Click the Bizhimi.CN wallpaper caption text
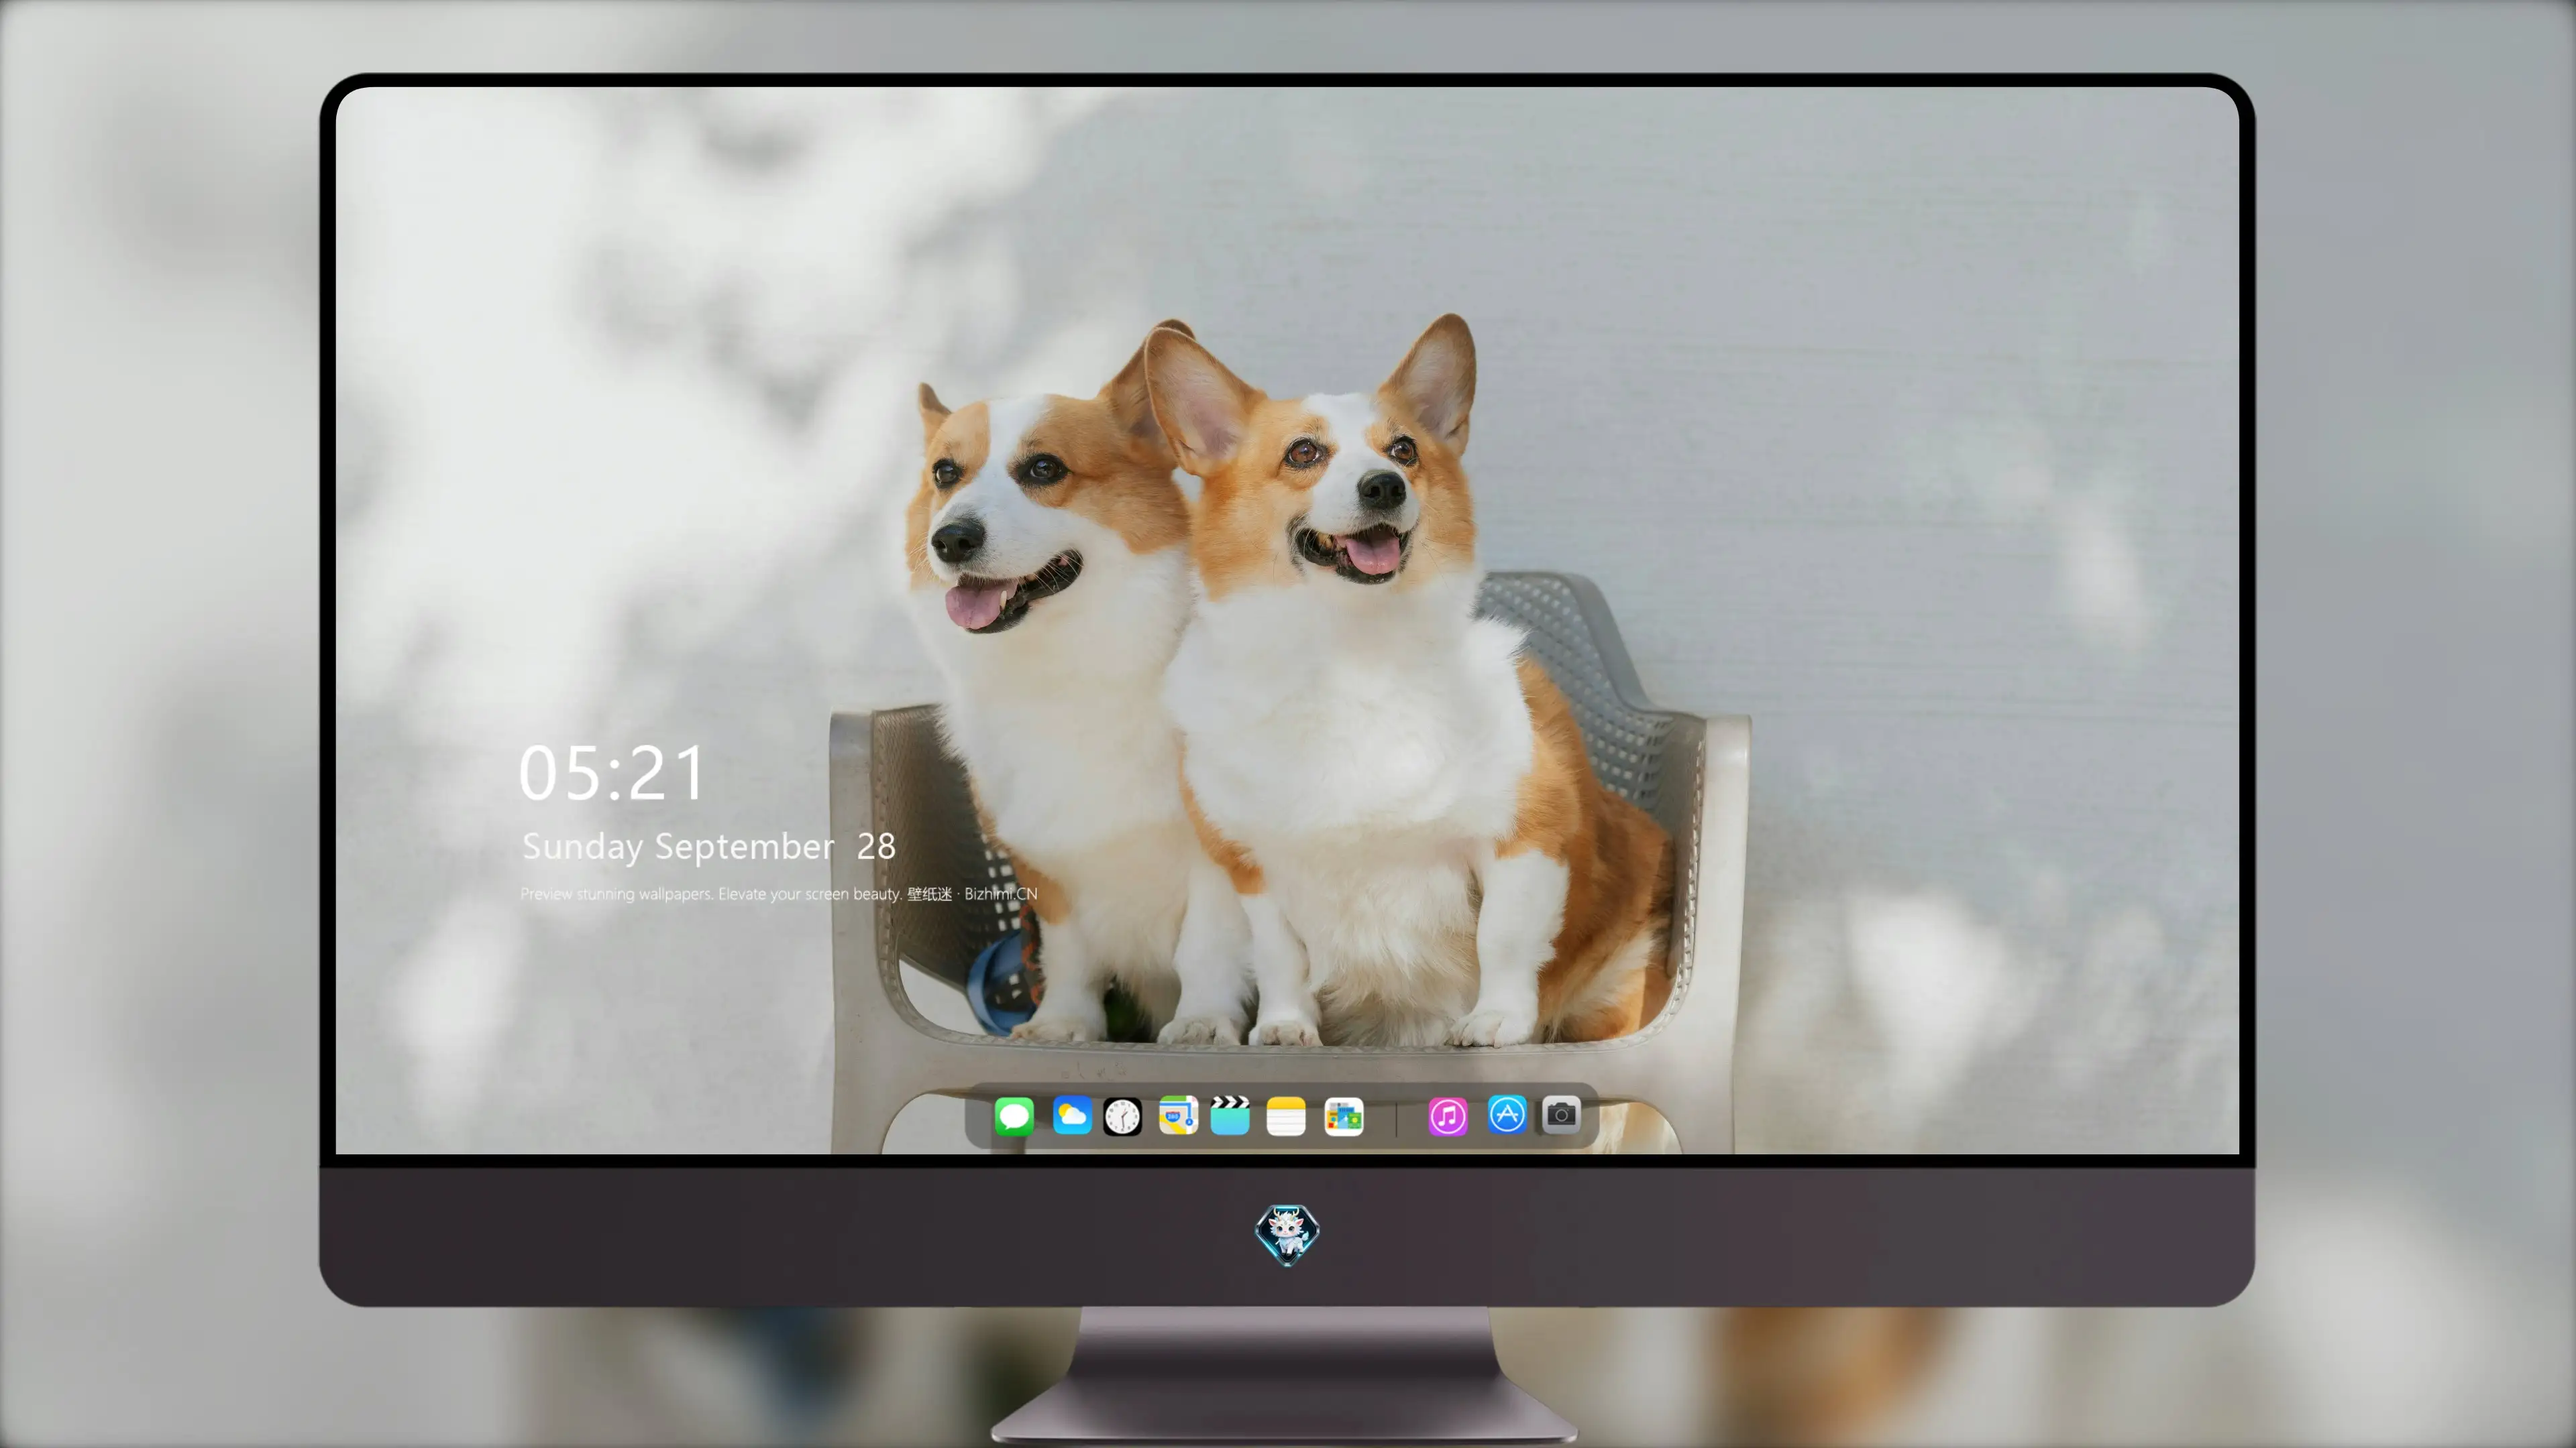 coord(779,894)
